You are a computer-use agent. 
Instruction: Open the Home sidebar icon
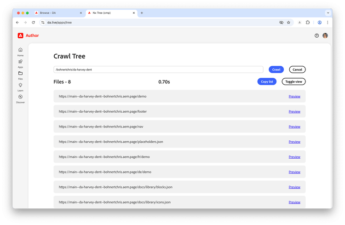pyautogui.click(x=20, y=50)
